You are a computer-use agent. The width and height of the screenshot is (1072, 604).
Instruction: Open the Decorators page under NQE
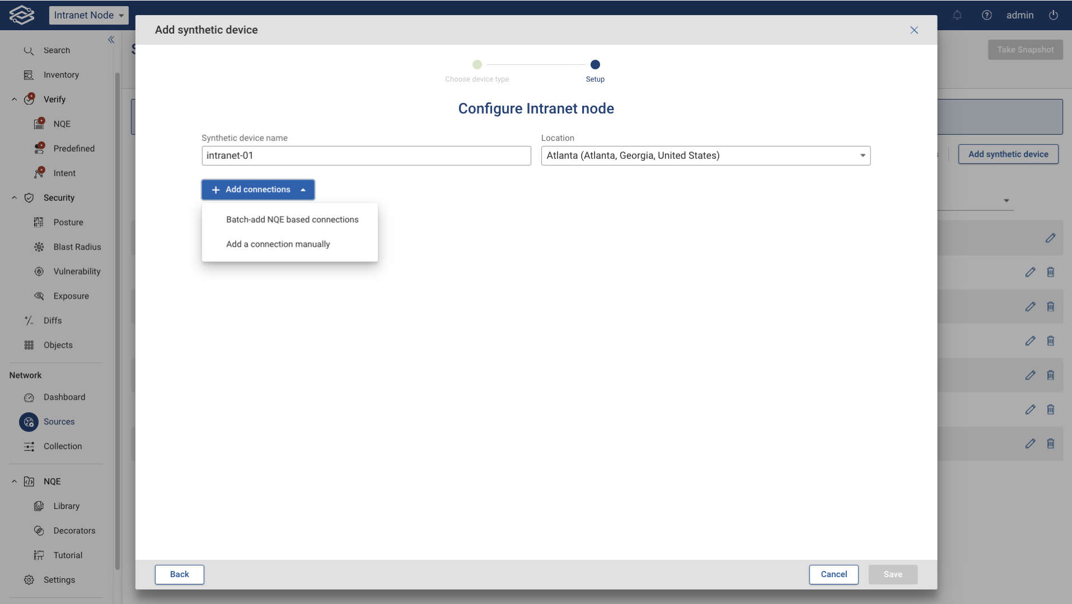pos(75,530)
